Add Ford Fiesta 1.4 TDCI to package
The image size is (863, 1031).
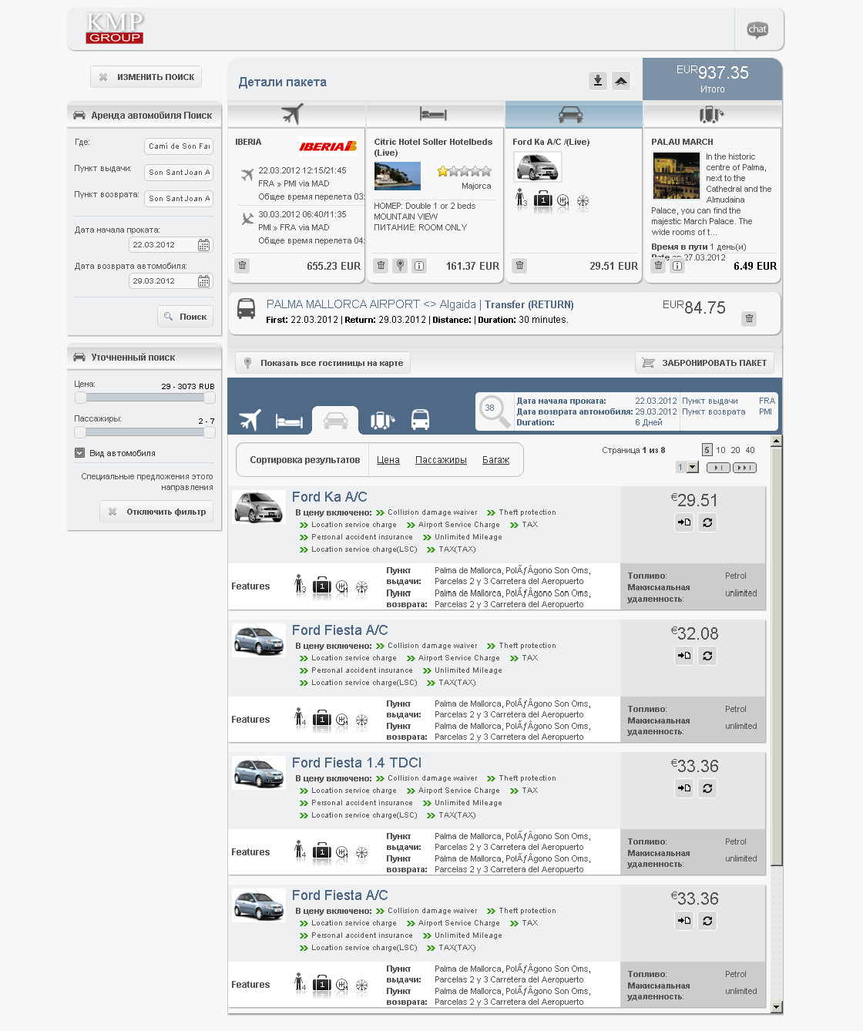tap(684, 788)
